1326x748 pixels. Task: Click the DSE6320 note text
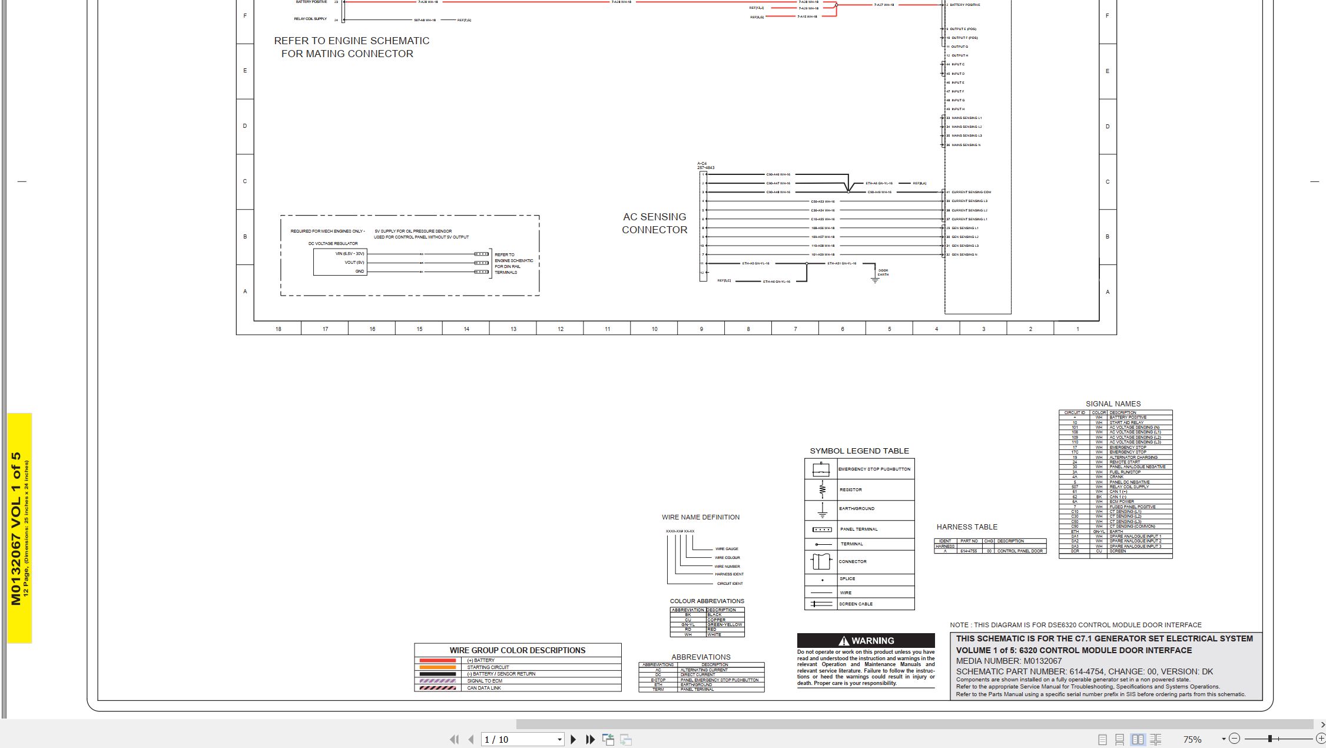coord(1075,625)
